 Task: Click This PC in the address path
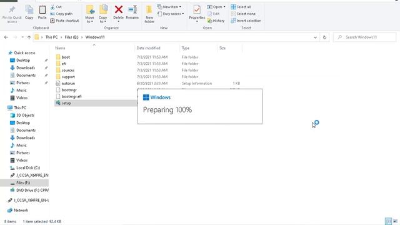(51, 37)
